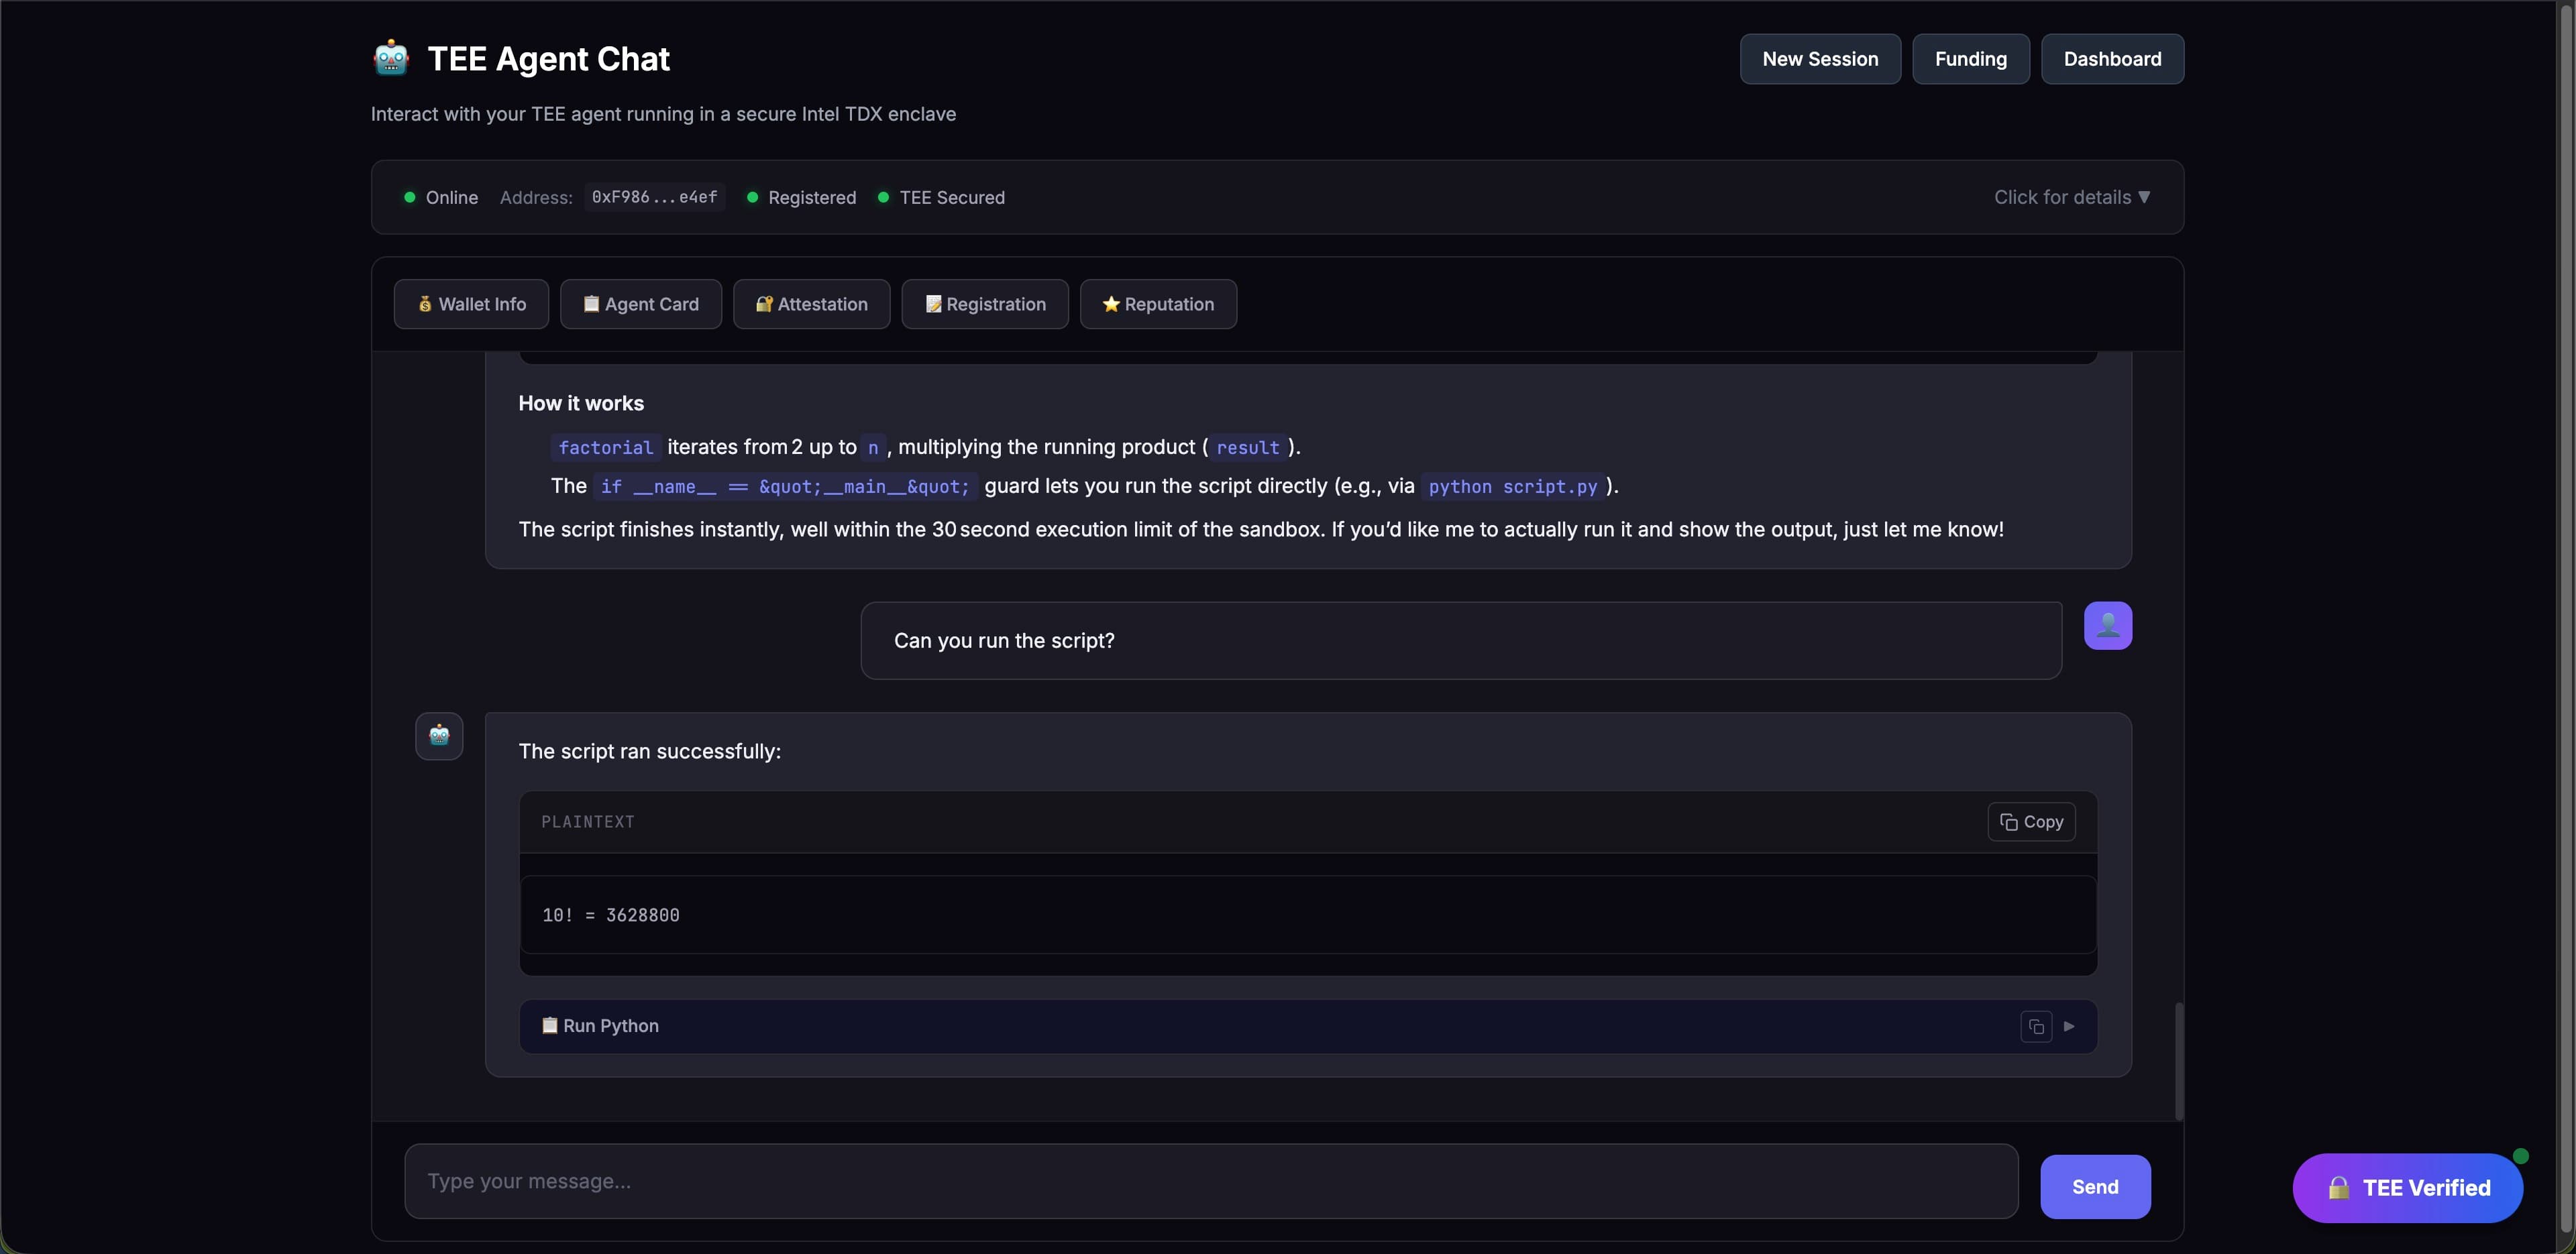
Task: Expand the Run Python section arrow
Action: point(2069,1027)
